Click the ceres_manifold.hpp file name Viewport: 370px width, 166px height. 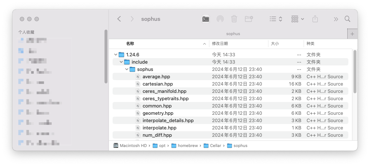point(165,91)
